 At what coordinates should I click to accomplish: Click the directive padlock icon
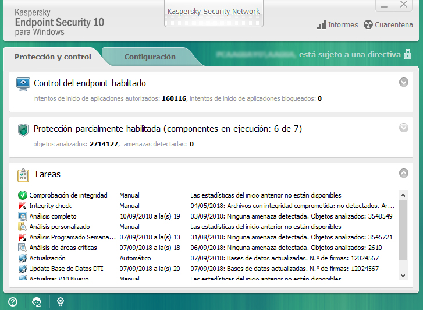(x=408, y=54)
